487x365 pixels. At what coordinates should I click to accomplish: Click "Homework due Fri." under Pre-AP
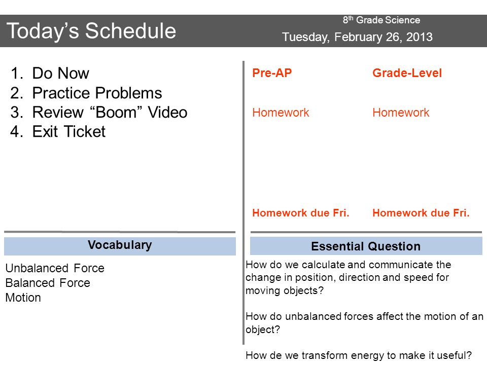pos(301,213)
